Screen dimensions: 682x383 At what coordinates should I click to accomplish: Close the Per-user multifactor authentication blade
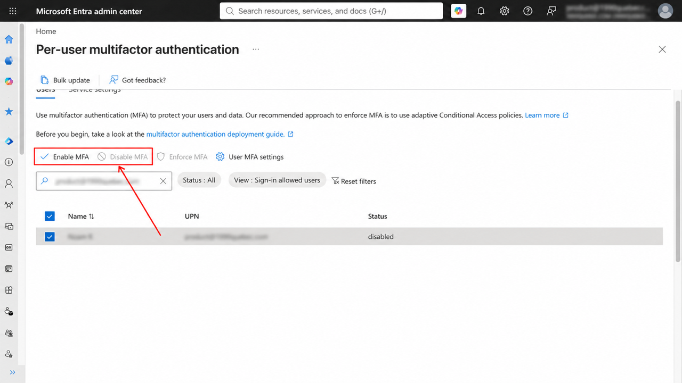pos(662,49)
